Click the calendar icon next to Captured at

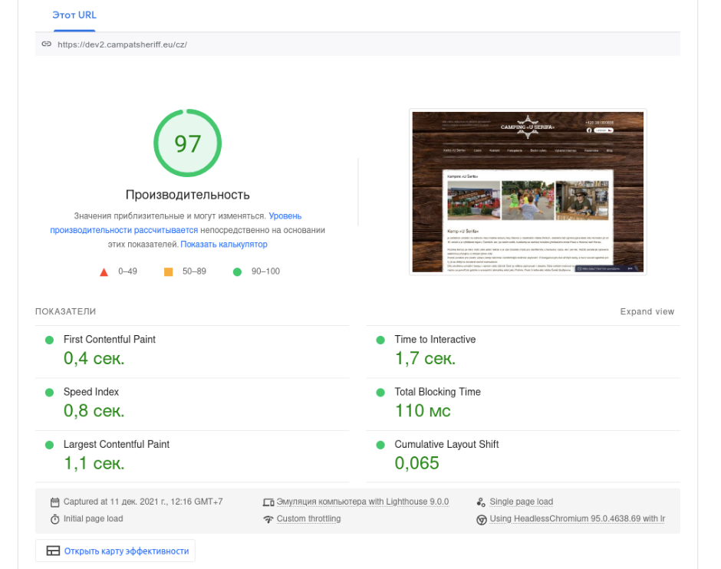(x=54, y=502)
